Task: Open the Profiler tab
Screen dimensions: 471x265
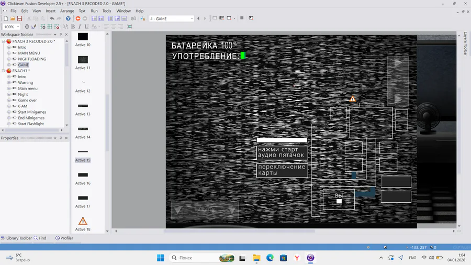Action: tap(64, 238)
